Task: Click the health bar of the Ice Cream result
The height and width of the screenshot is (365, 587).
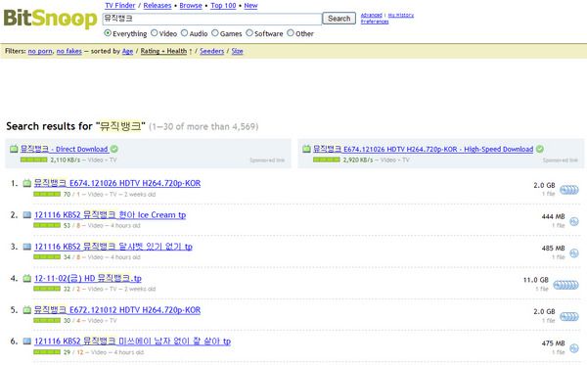Action: [x=47, y=225]
